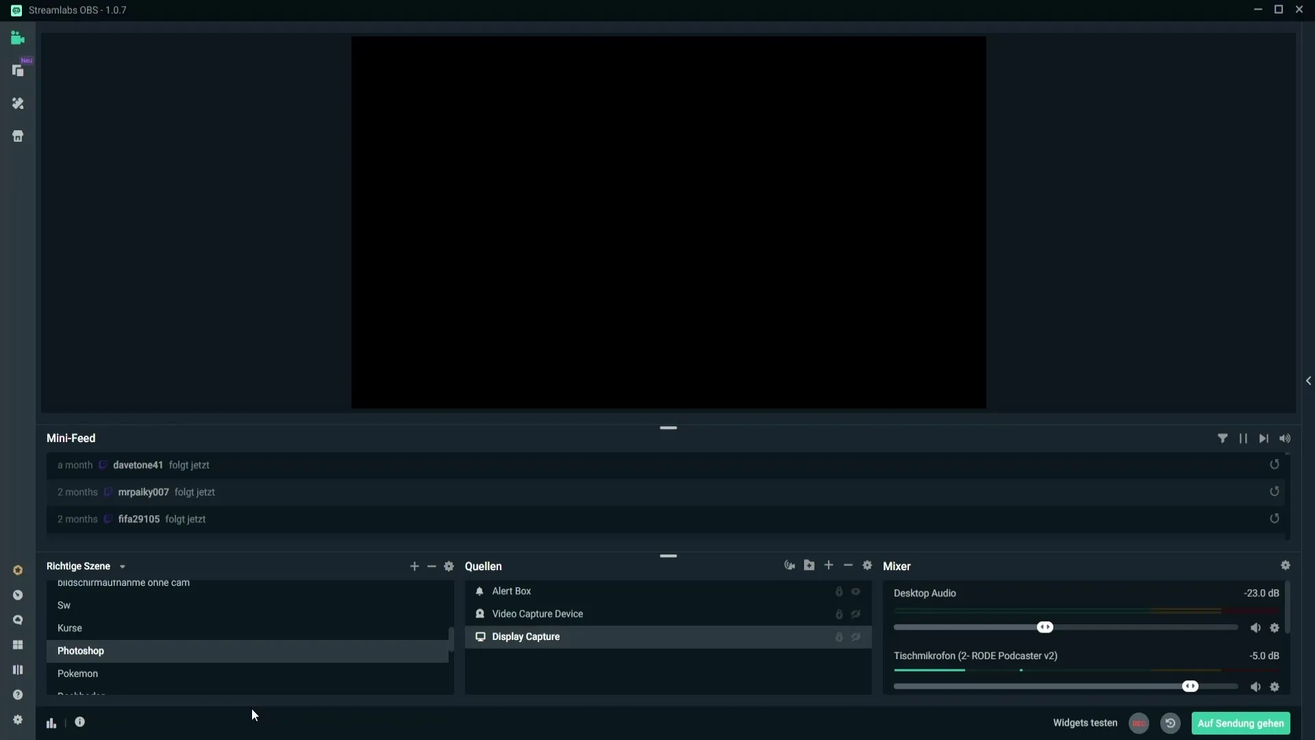Select the Photoshop scene
Screen dimensions: 1315x740
247,651
